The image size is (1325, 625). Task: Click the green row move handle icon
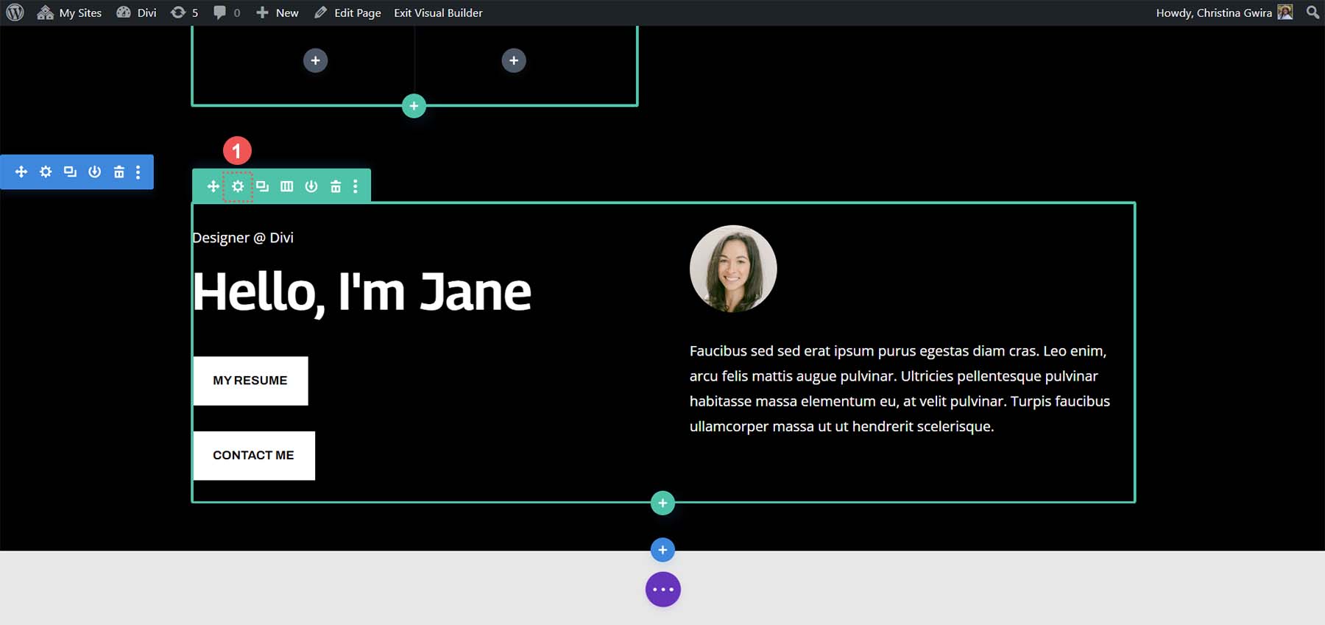pos(213,186)
